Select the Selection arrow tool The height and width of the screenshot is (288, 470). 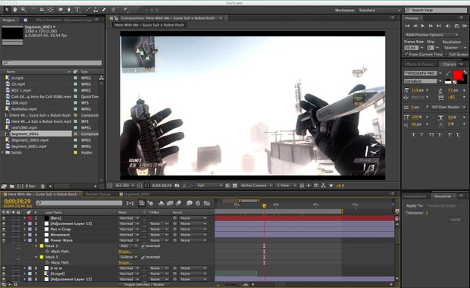[7, 10]
